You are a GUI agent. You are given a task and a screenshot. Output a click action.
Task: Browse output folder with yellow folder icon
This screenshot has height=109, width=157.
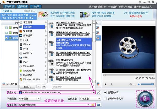click(93, 105)
